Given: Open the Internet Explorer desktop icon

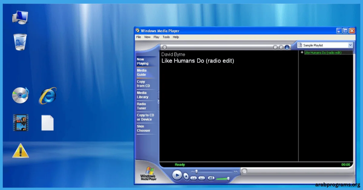Looking at the screenshot, I should [47, 96].
